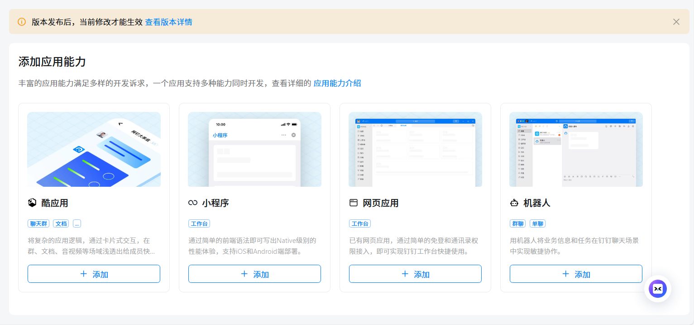
Task: Click the 小程序 phone preview thumbnail
Action: point(254,149)
